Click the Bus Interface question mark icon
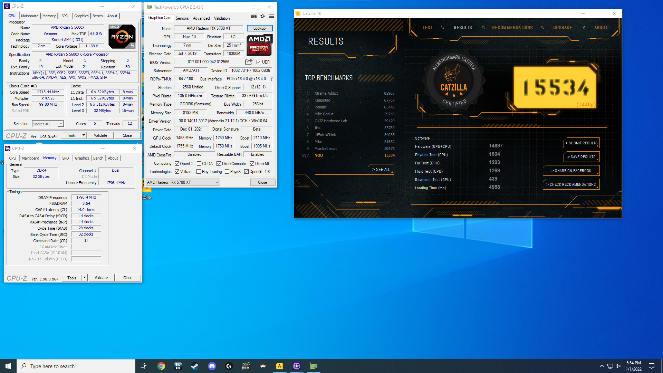 click(x=271, y=79)
